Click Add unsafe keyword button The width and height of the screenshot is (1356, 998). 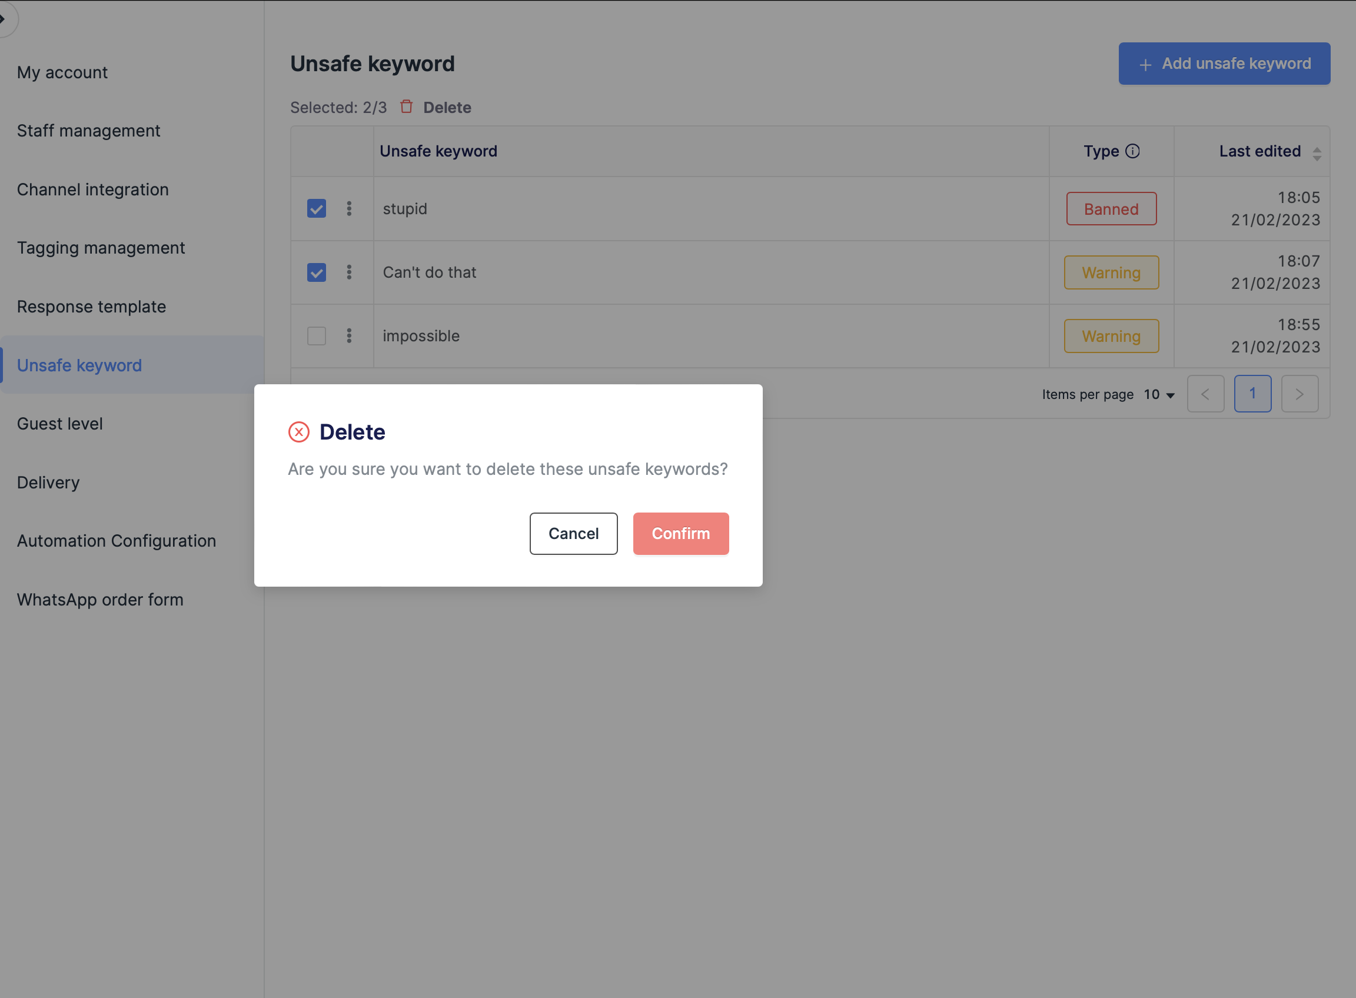(1224, 64)
